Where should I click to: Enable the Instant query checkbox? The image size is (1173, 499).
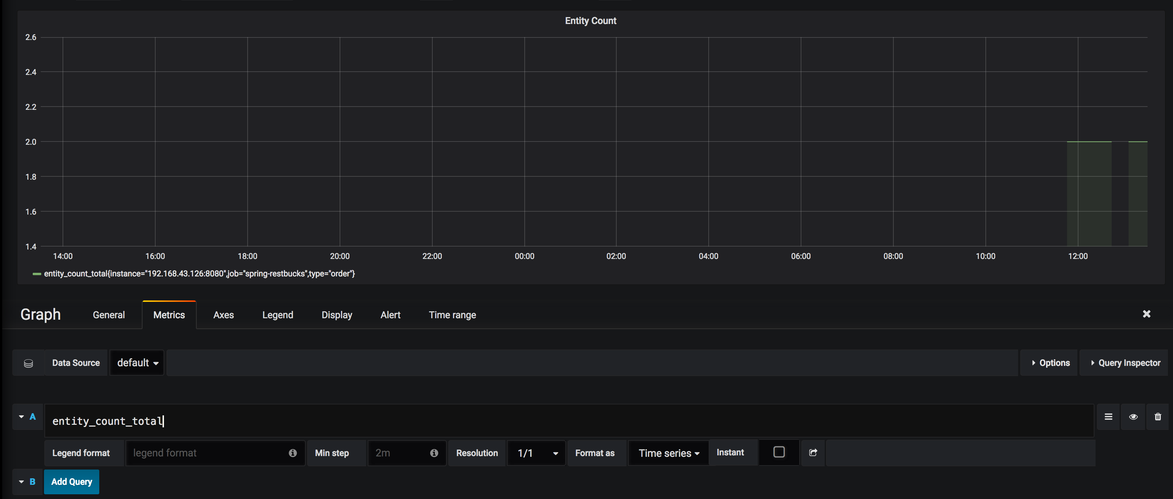(778, 452)
